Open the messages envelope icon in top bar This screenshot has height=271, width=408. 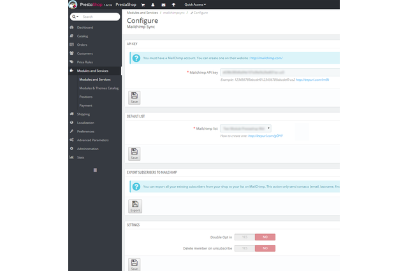click(x=163, y=4)
